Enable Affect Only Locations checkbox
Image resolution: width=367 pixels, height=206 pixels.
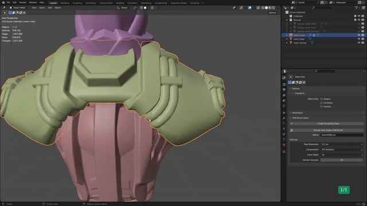point(321,103)
